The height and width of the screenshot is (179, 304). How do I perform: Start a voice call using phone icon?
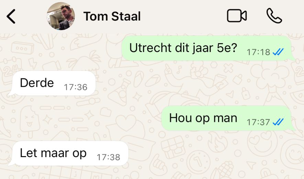point(274,16)
